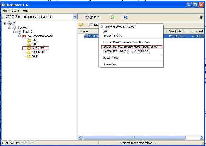Click the CDI folder icon
Screen dimensions: 206x146
(29, 40)
